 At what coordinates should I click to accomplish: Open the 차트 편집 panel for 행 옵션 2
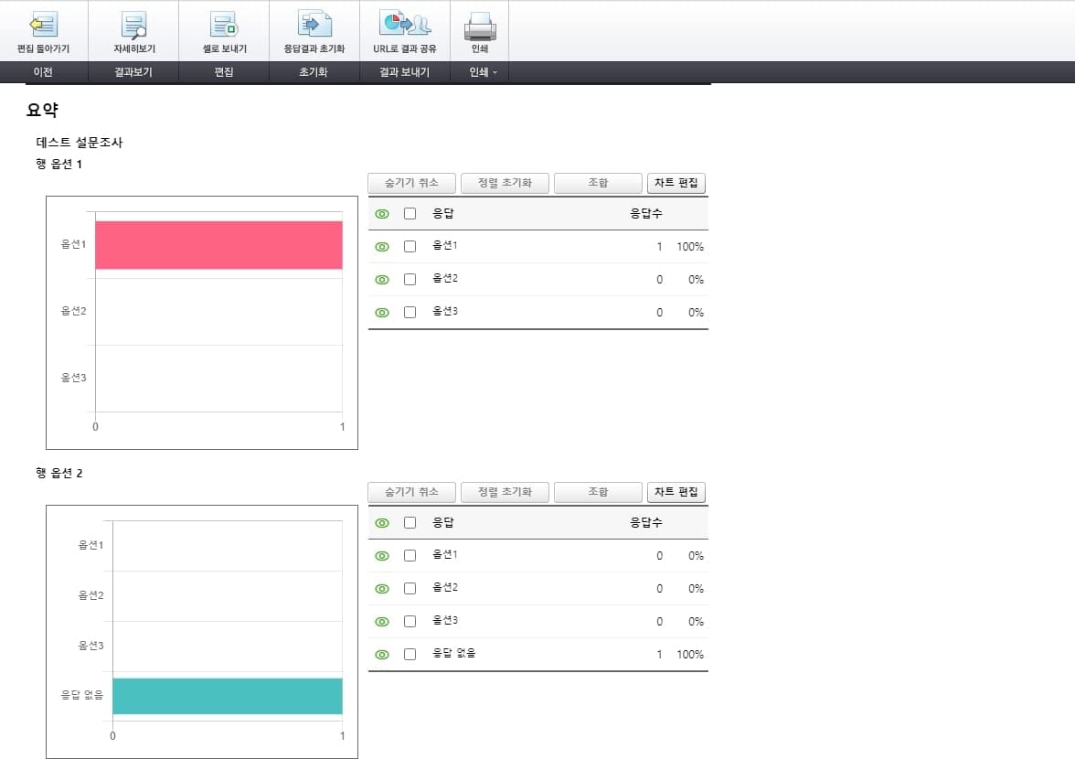click(x=678, y=492)
